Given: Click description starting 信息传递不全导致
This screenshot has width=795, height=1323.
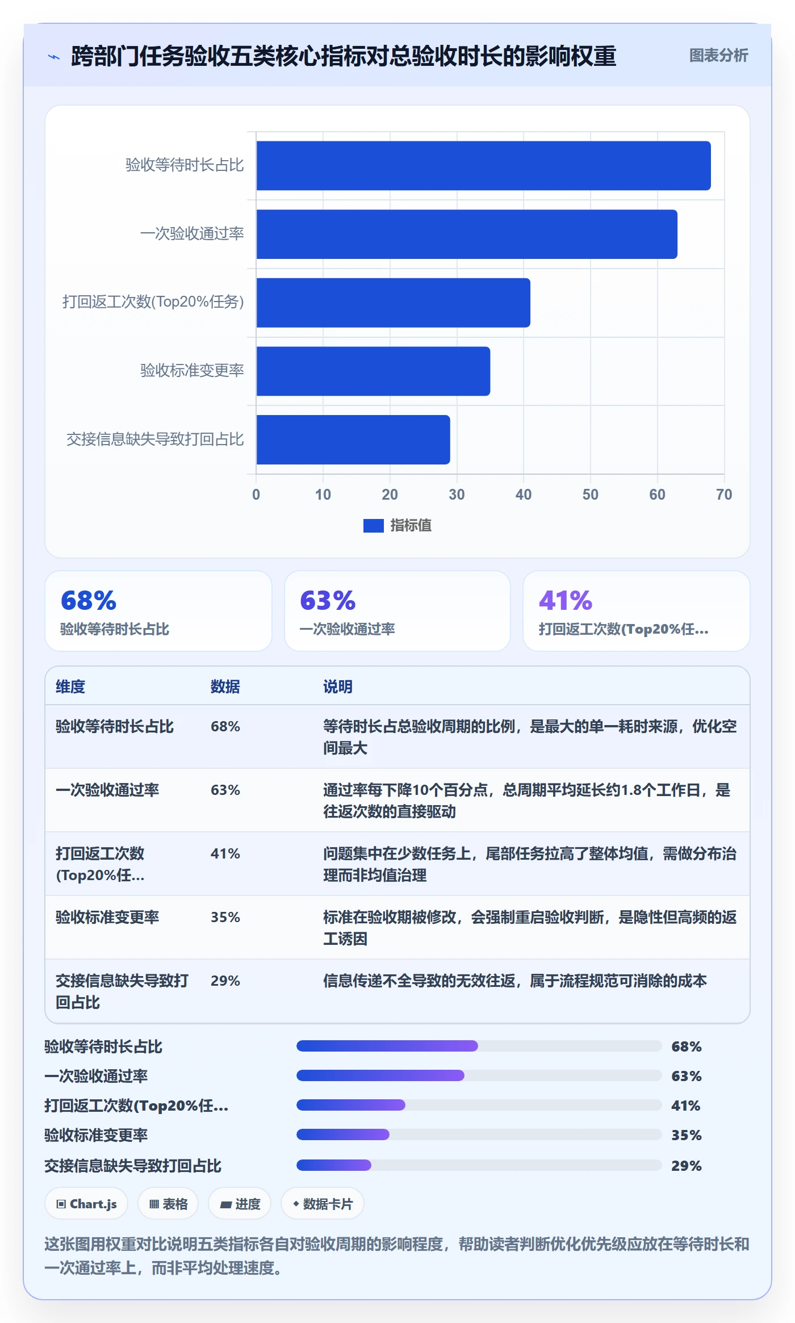Looking at the screenshot, I should coord(515,981).
